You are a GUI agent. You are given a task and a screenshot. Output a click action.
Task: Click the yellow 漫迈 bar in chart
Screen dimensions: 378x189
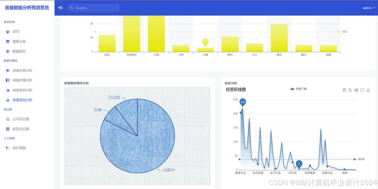pos(279,38)
